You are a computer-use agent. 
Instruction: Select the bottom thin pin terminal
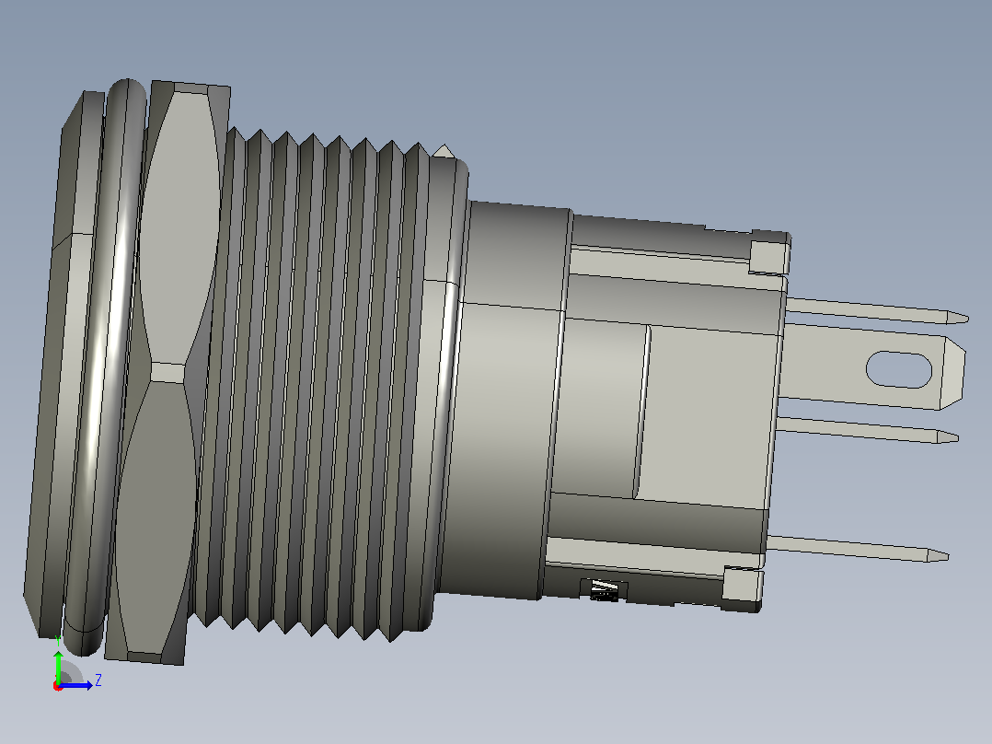point(858,548)
